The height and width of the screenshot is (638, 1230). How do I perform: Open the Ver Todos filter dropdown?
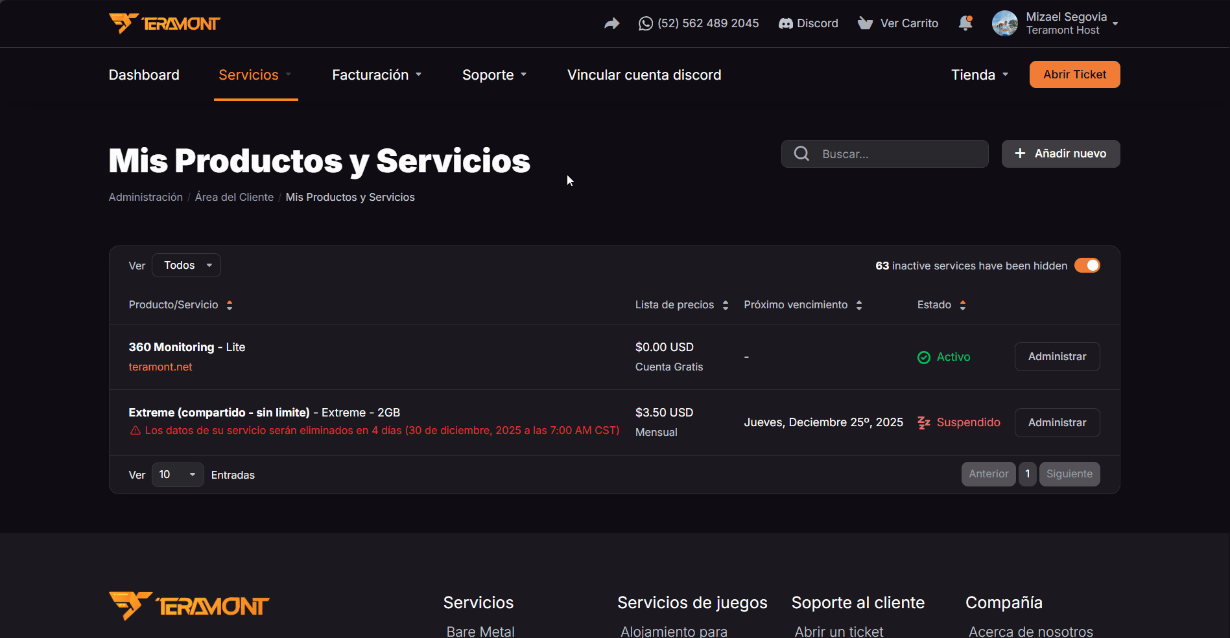point(186,266)
